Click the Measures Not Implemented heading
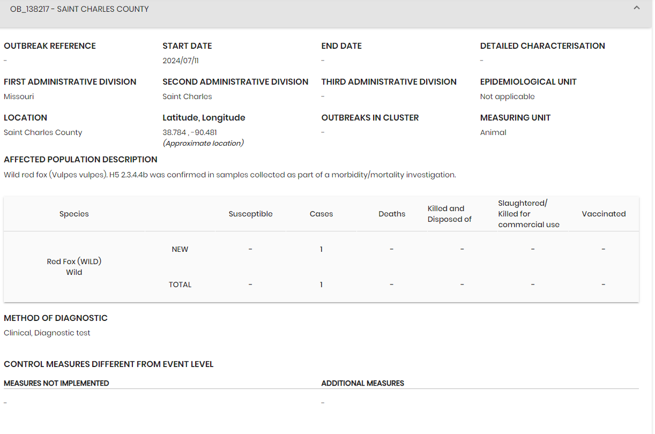 coord(56,383)
